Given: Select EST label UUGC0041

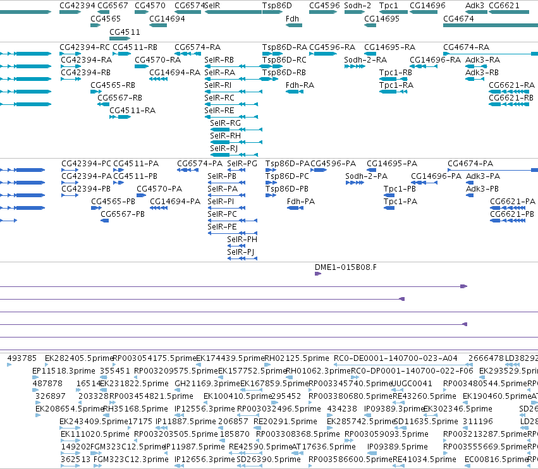Looking at the screenshot, I should (x=412, y=384).
